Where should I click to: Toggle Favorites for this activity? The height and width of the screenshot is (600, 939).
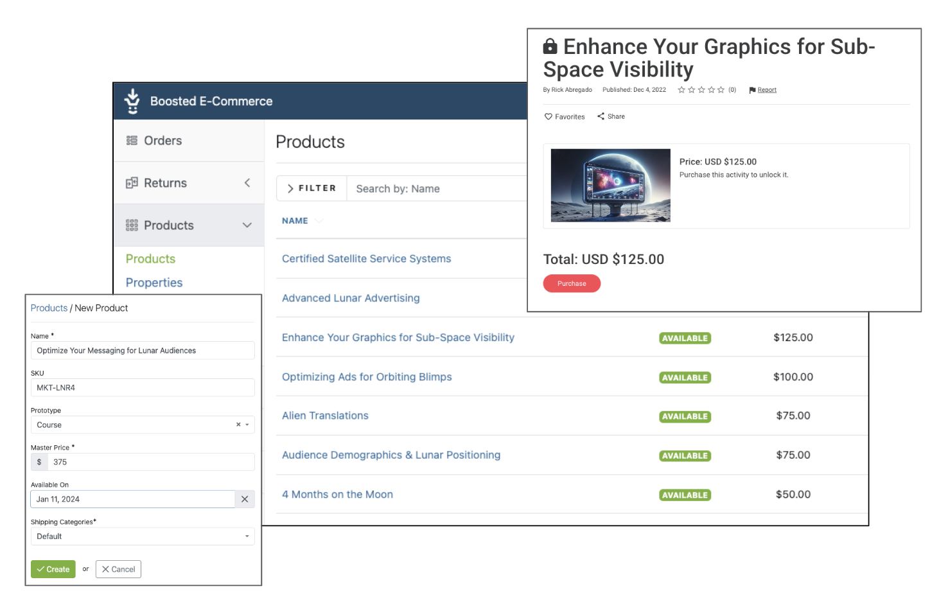coord(564,116)
